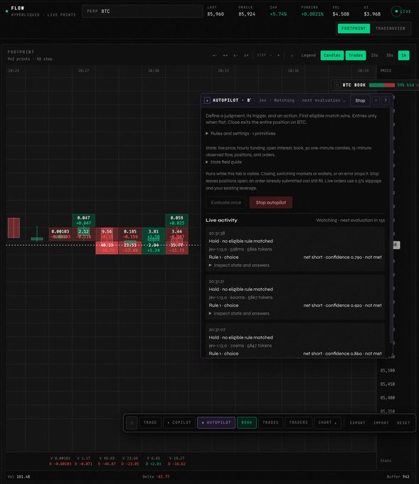The width and height of the screenshot is (419, 484).
Task: Open the TRADE panel from dock
Action: [x=150, y=423]
